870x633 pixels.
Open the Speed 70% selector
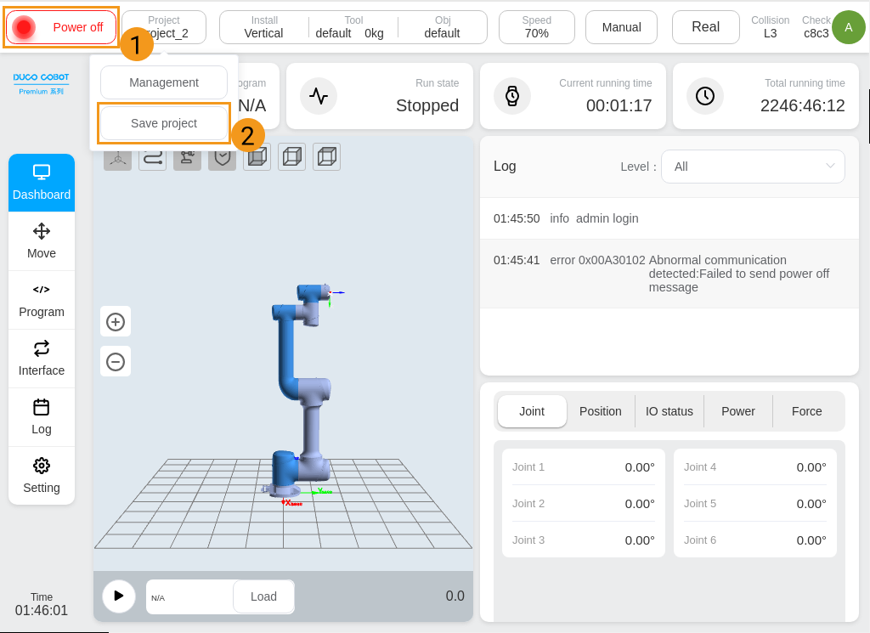536,27
